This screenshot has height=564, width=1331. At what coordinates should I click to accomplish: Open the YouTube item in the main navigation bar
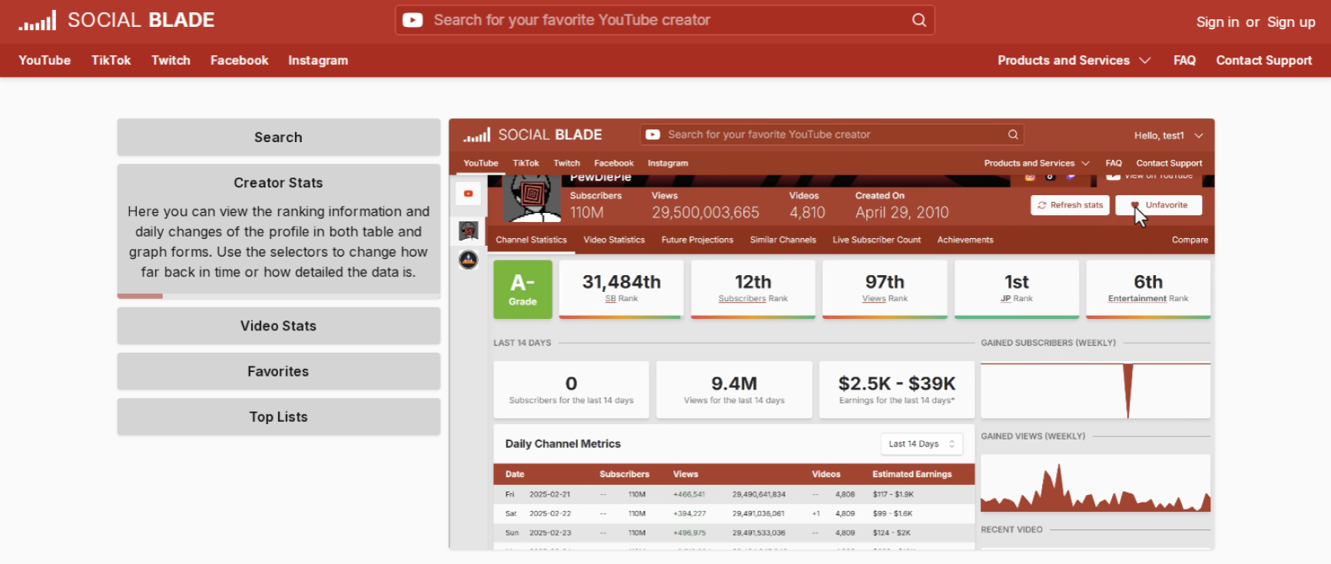45,60
